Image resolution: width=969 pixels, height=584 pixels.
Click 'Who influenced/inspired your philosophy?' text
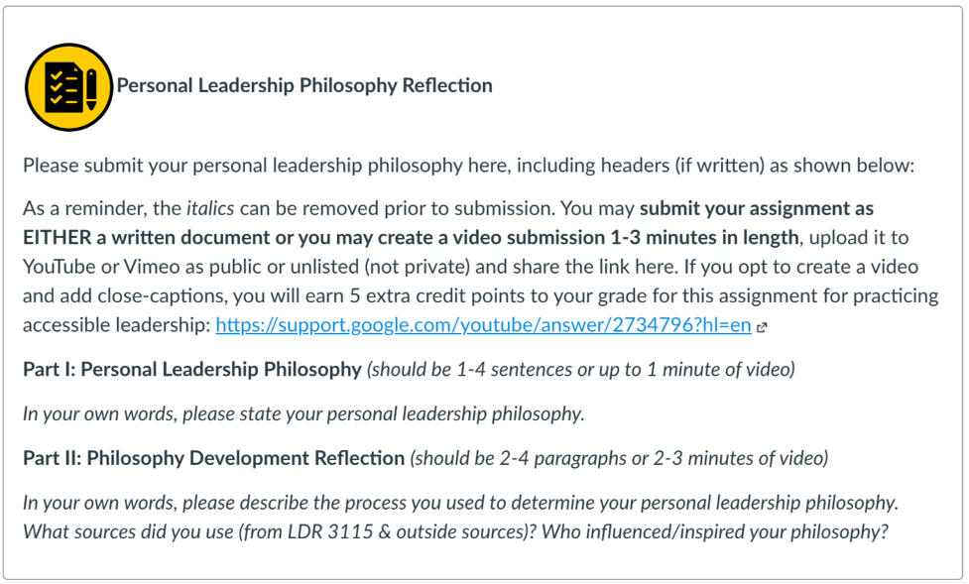715,532
